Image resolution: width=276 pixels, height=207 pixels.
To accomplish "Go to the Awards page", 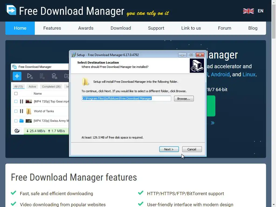I will coord(86,28).
